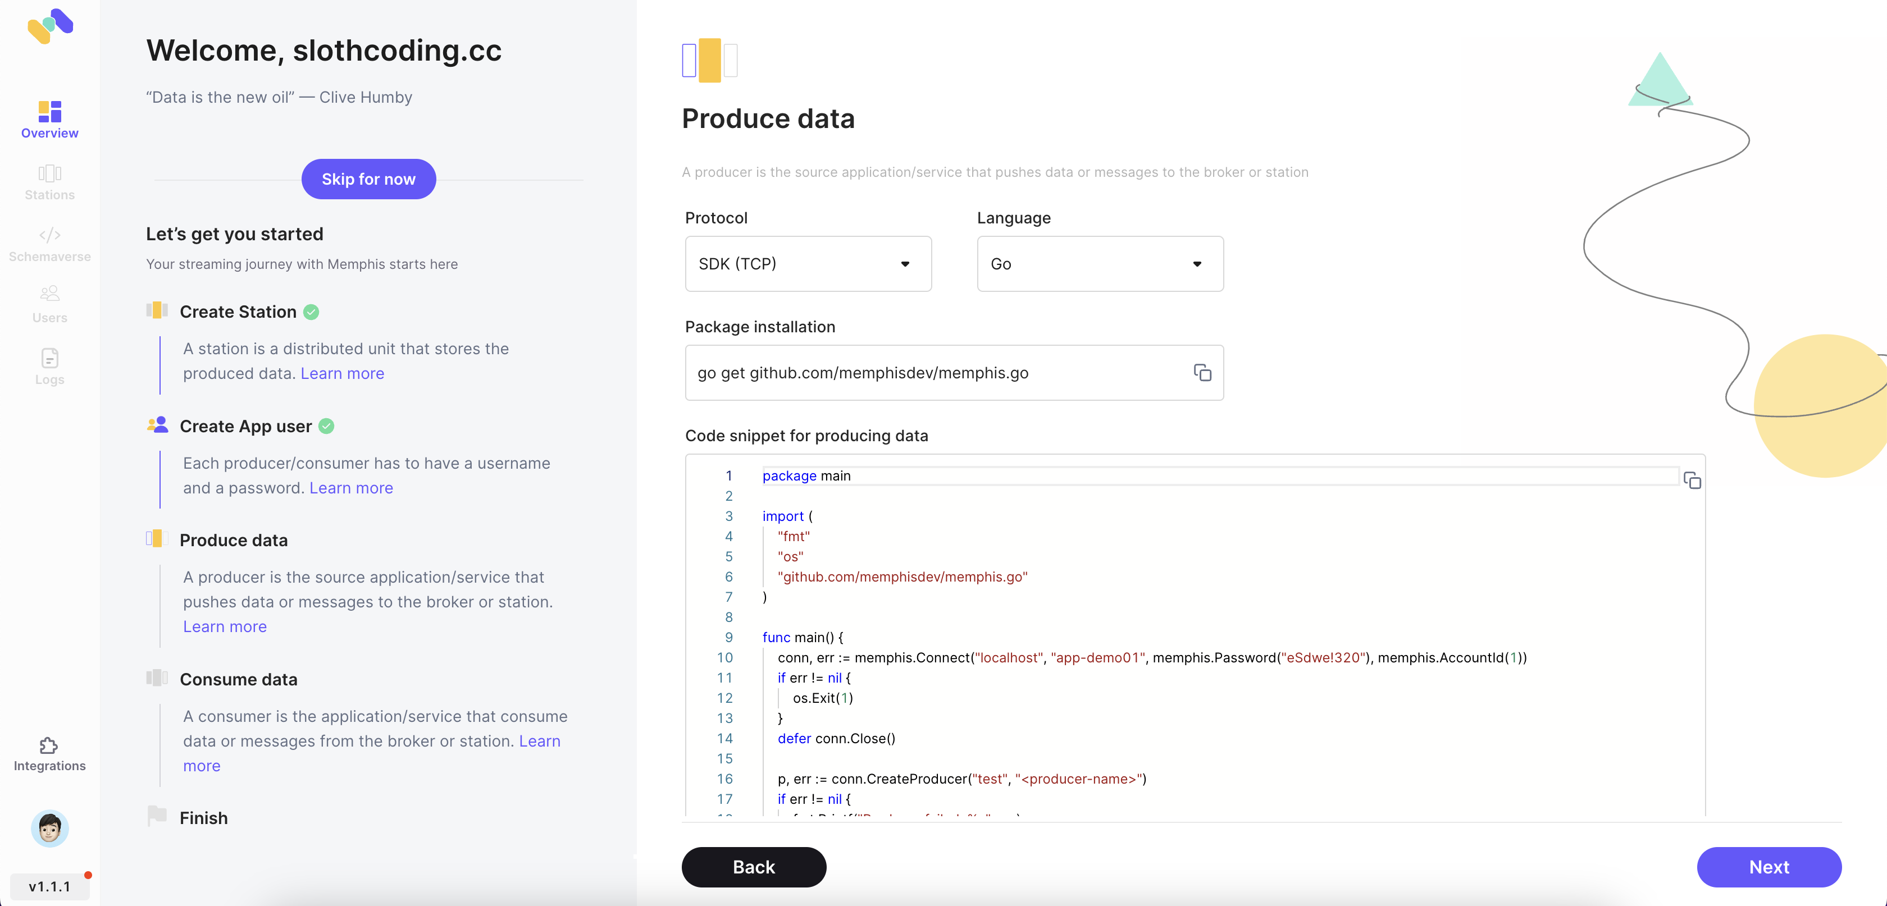Click the Next button
Screen dimensions: 1887x906
[1769, 867]
